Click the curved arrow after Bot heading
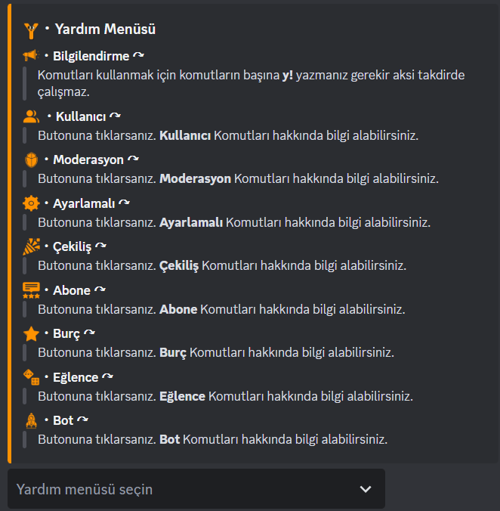The image size is (500, 511). click(82, 420)
